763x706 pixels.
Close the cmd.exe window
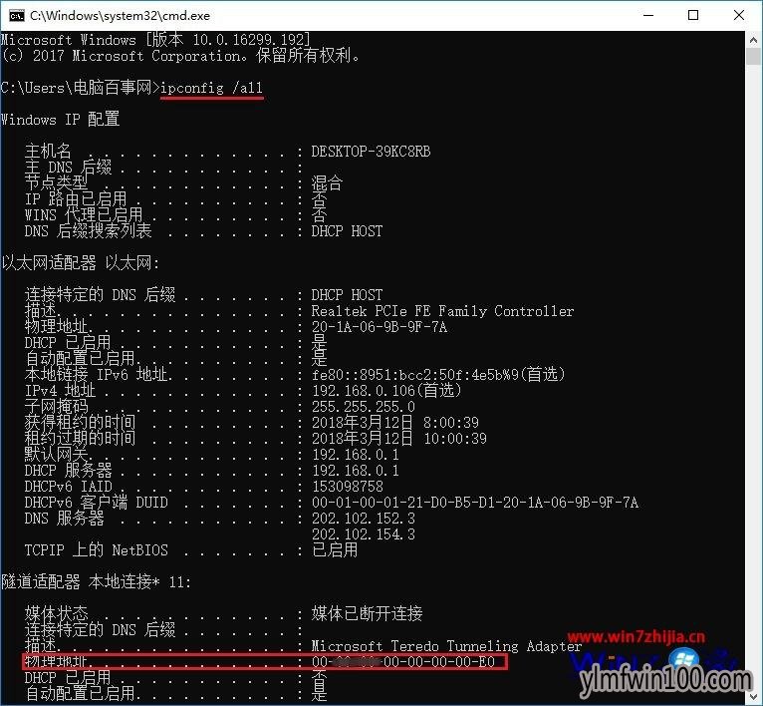tap(739, 15)
